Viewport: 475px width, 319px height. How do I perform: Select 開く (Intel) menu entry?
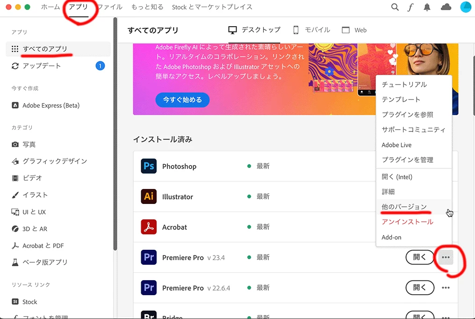coord(414,177)
